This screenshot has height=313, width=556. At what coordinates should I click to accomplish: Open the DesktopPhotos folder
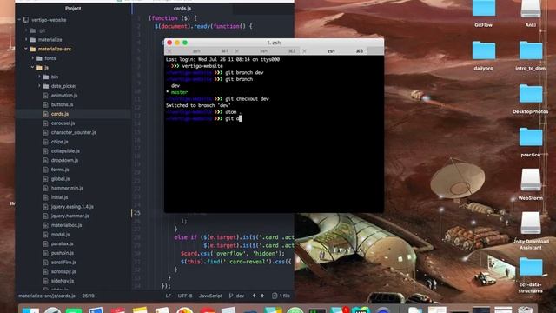pos(531,94)
